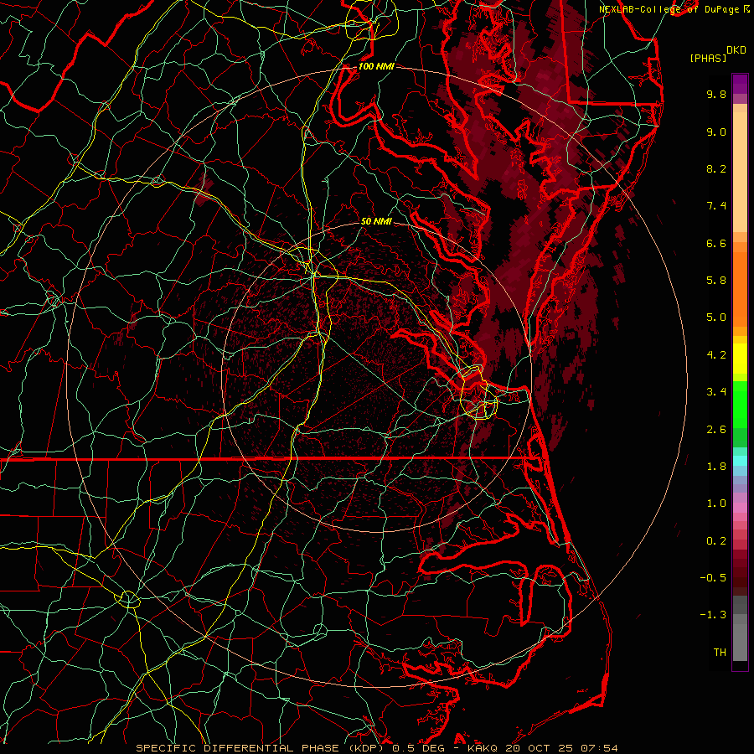
Task: Click the -1.3 legend value
Action: pyautogui.click(x=713, y=615)
